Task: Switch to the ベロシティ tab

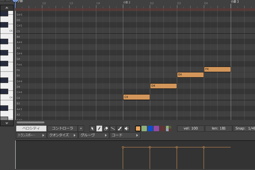Action: [x=31, y=128]
